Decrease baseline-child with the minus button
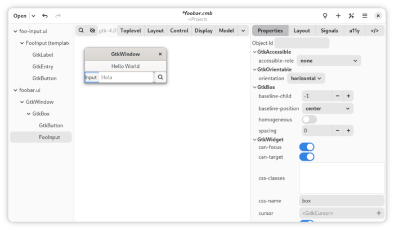This screenshot has width=394, height=230. [338, 96]
